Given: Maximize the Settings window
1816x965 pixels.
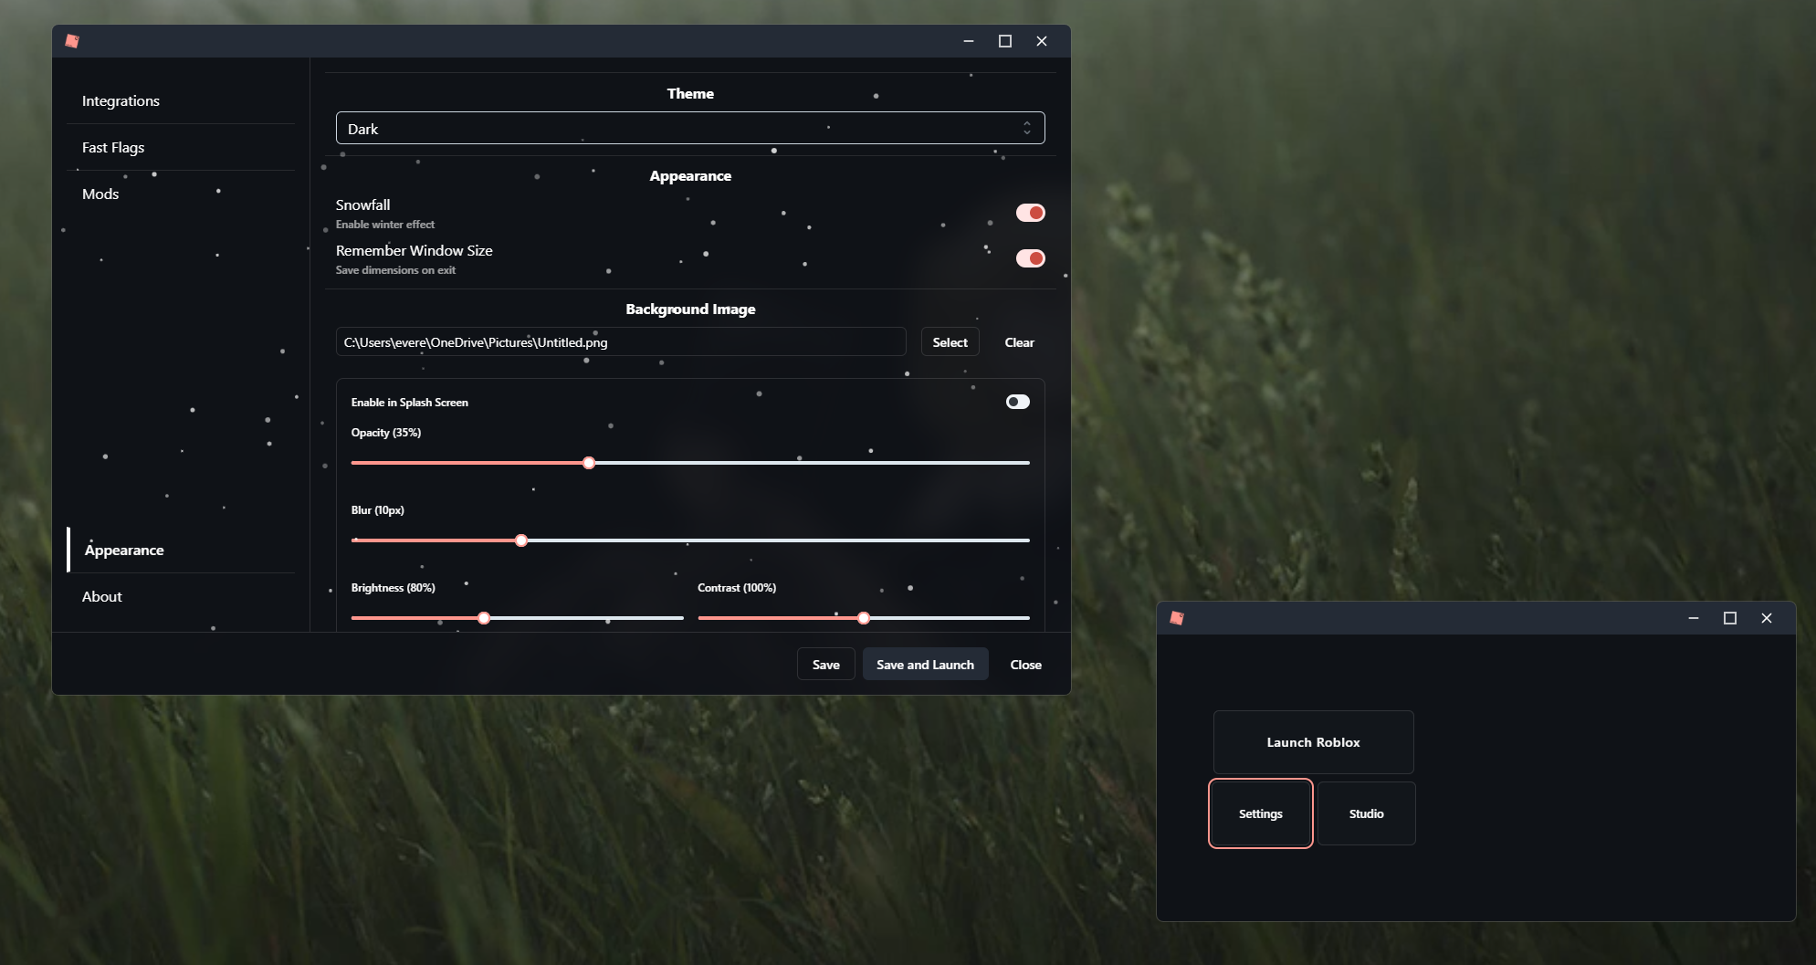Looking at the screenshot, I should [1005, 41].
